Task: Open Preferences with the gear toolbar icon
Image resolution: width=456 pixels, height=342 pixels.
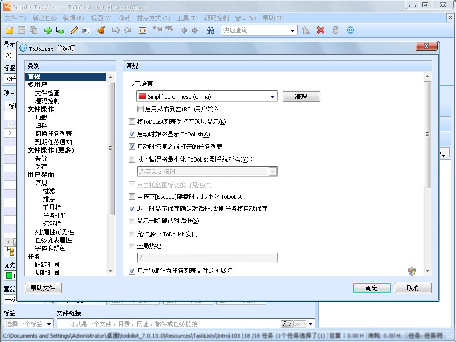Action: pos(351,30)
